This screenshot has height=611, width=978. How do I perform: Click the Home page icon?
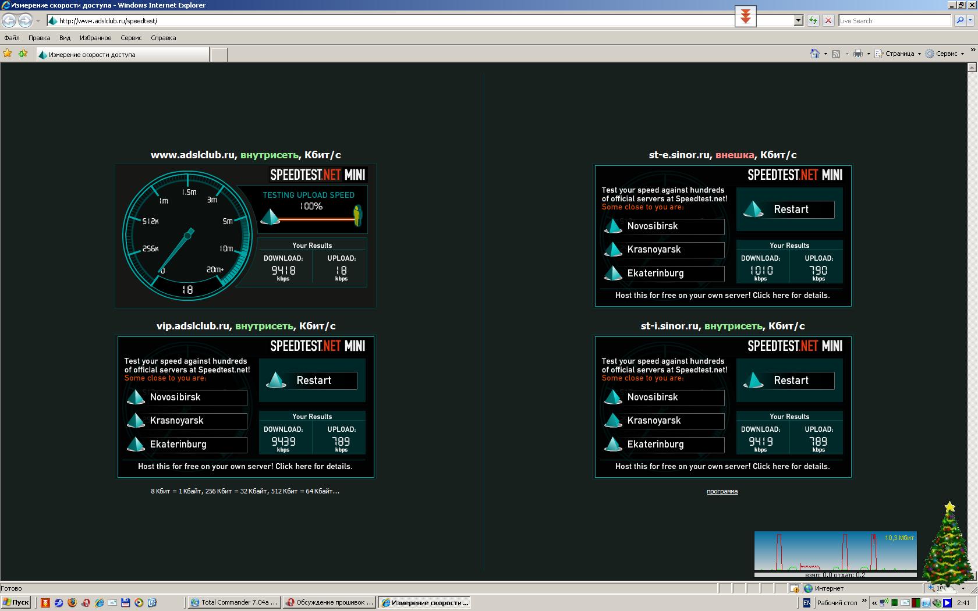(815, 54)
